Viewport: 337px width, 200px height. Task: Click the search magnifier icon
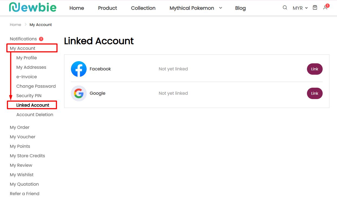285,8
